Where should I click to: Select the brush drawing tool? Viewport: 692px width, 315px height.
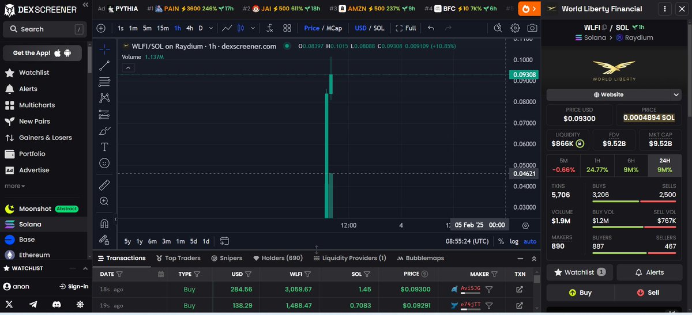coord(104,131)
